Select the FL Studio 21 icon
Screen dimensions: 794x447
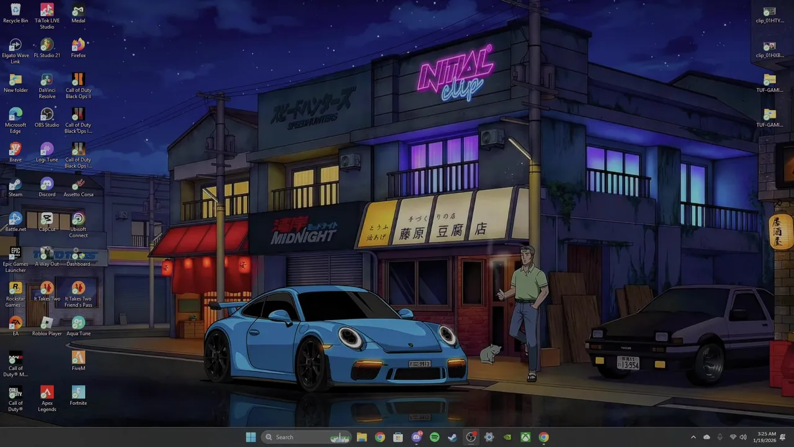click(47, 48)
